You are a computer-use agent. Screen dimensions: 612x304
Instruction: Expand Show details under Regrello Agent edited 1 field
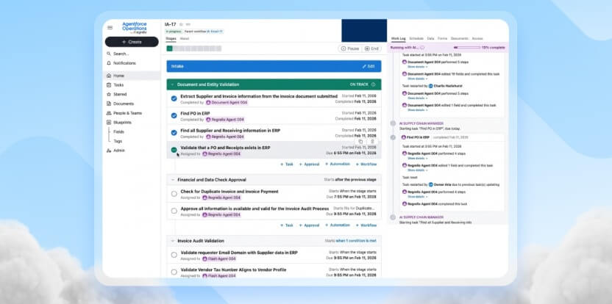[418, 170]
